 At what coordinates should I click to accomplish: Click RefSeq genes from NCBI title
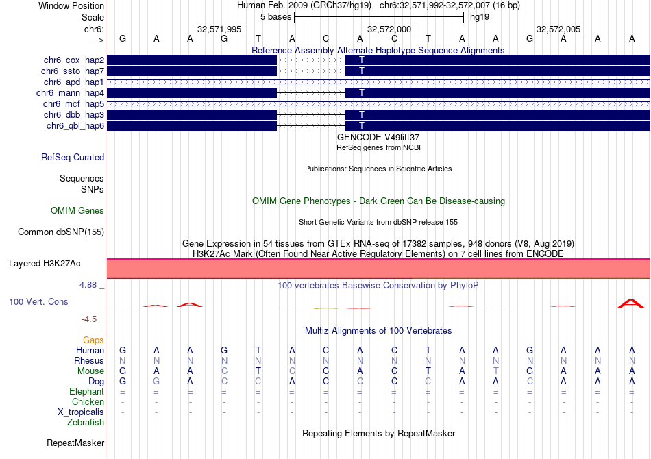(378, 147)
